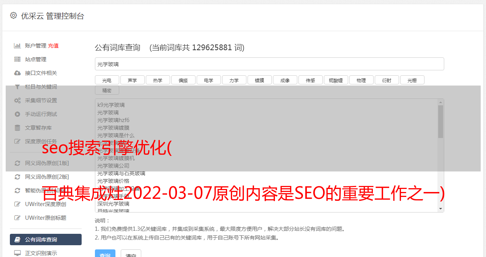Click the 智能伪原创 refresh icon
Screen dimensions: 486x257
(17, 190)
